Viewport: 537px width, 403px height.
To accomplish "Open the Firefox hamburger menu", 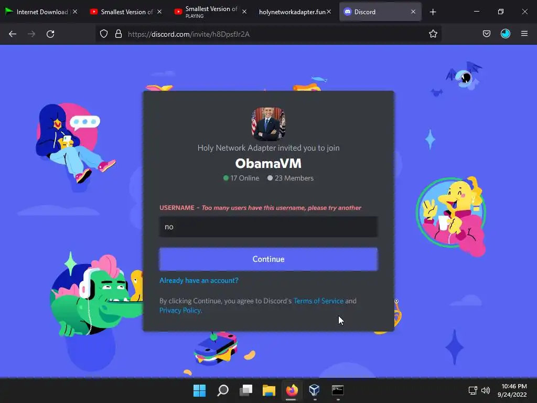I will pos(524,34).
